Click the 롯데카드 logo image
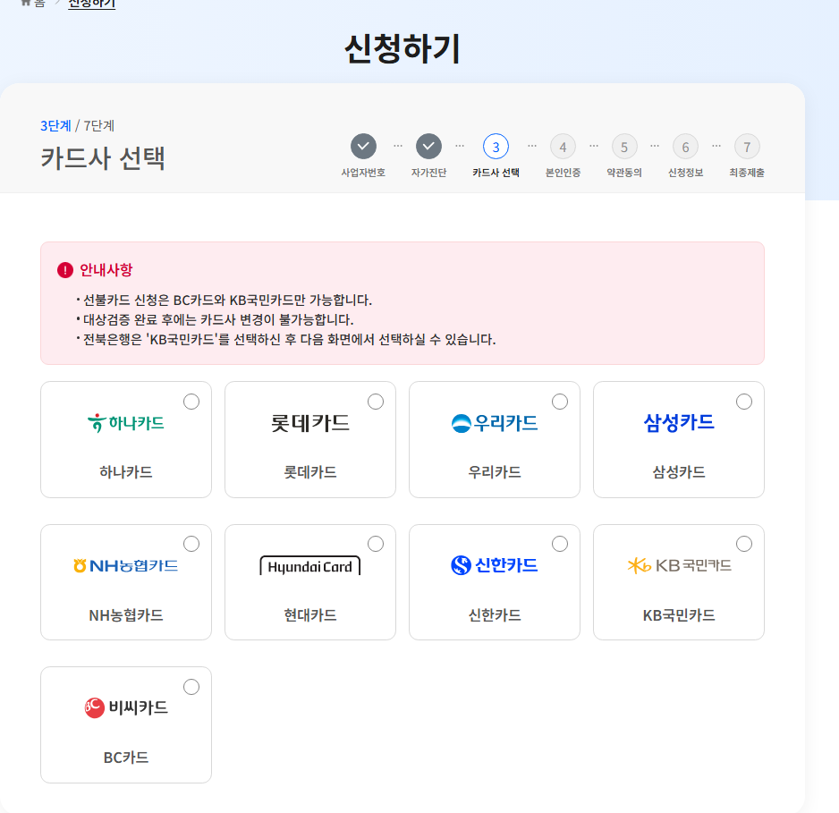Image resolution: width=839 pixels, height=813 pixels. [x=310, y=423]
